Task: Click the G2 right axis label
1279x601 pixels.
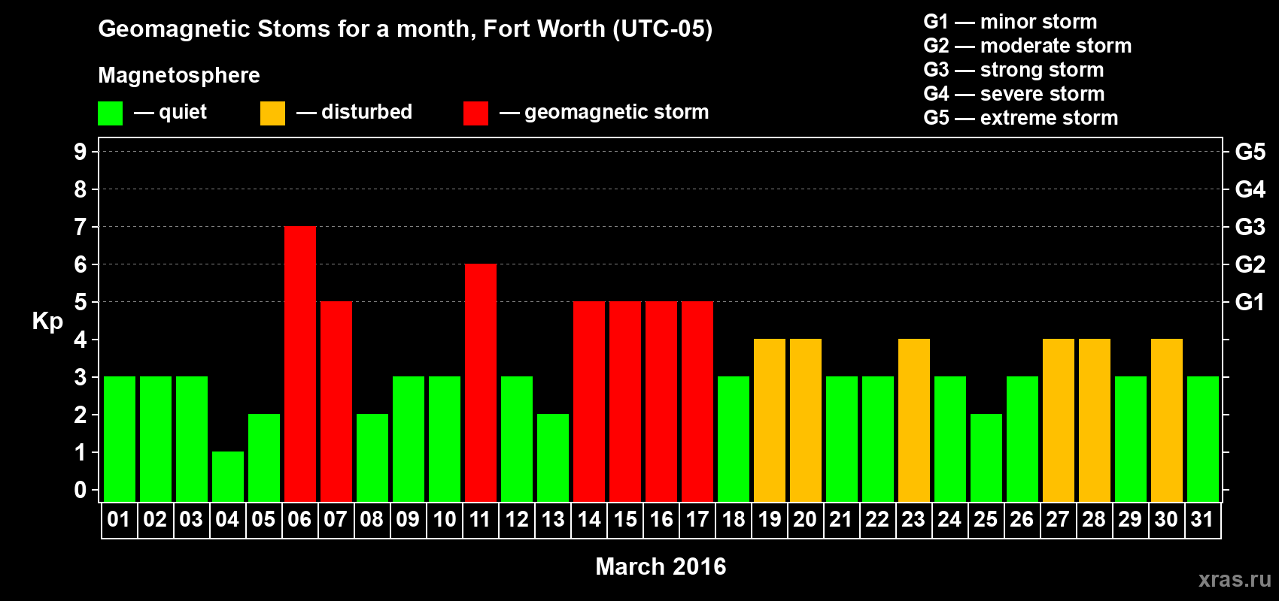Action: click(1250, 264)
